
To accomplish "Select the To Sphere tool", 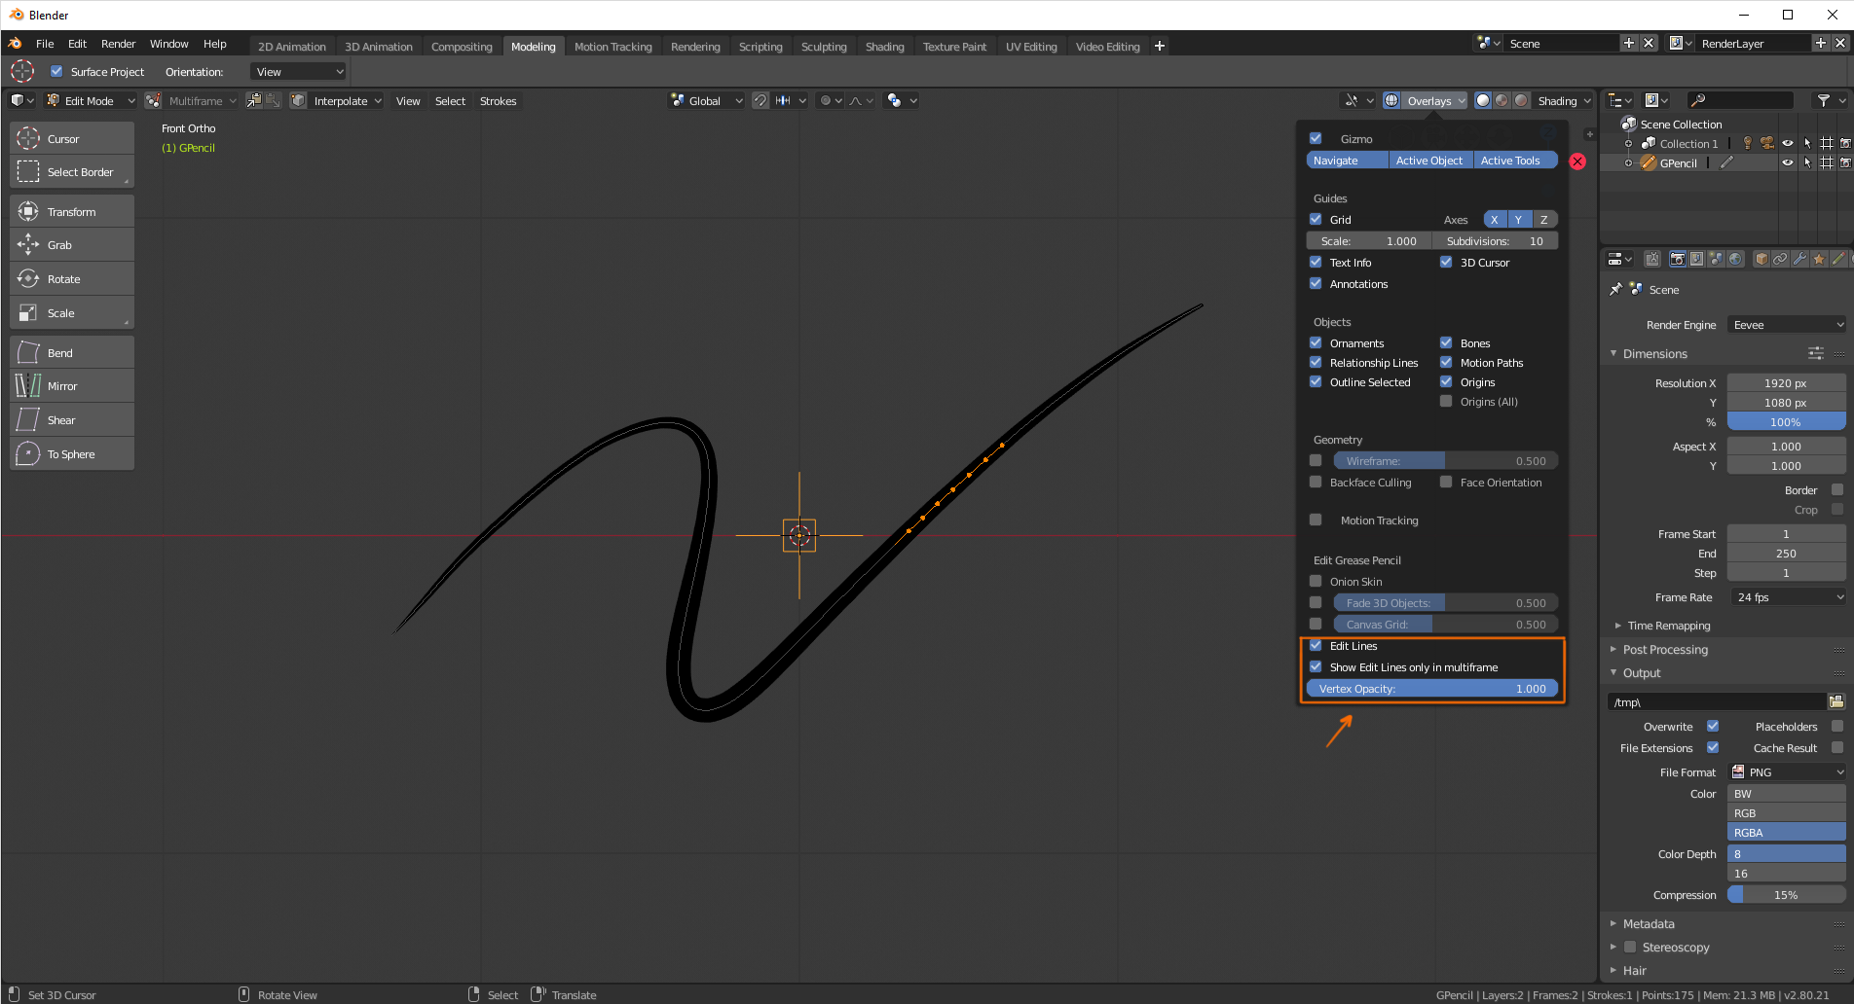I will [x=72, y=454].
